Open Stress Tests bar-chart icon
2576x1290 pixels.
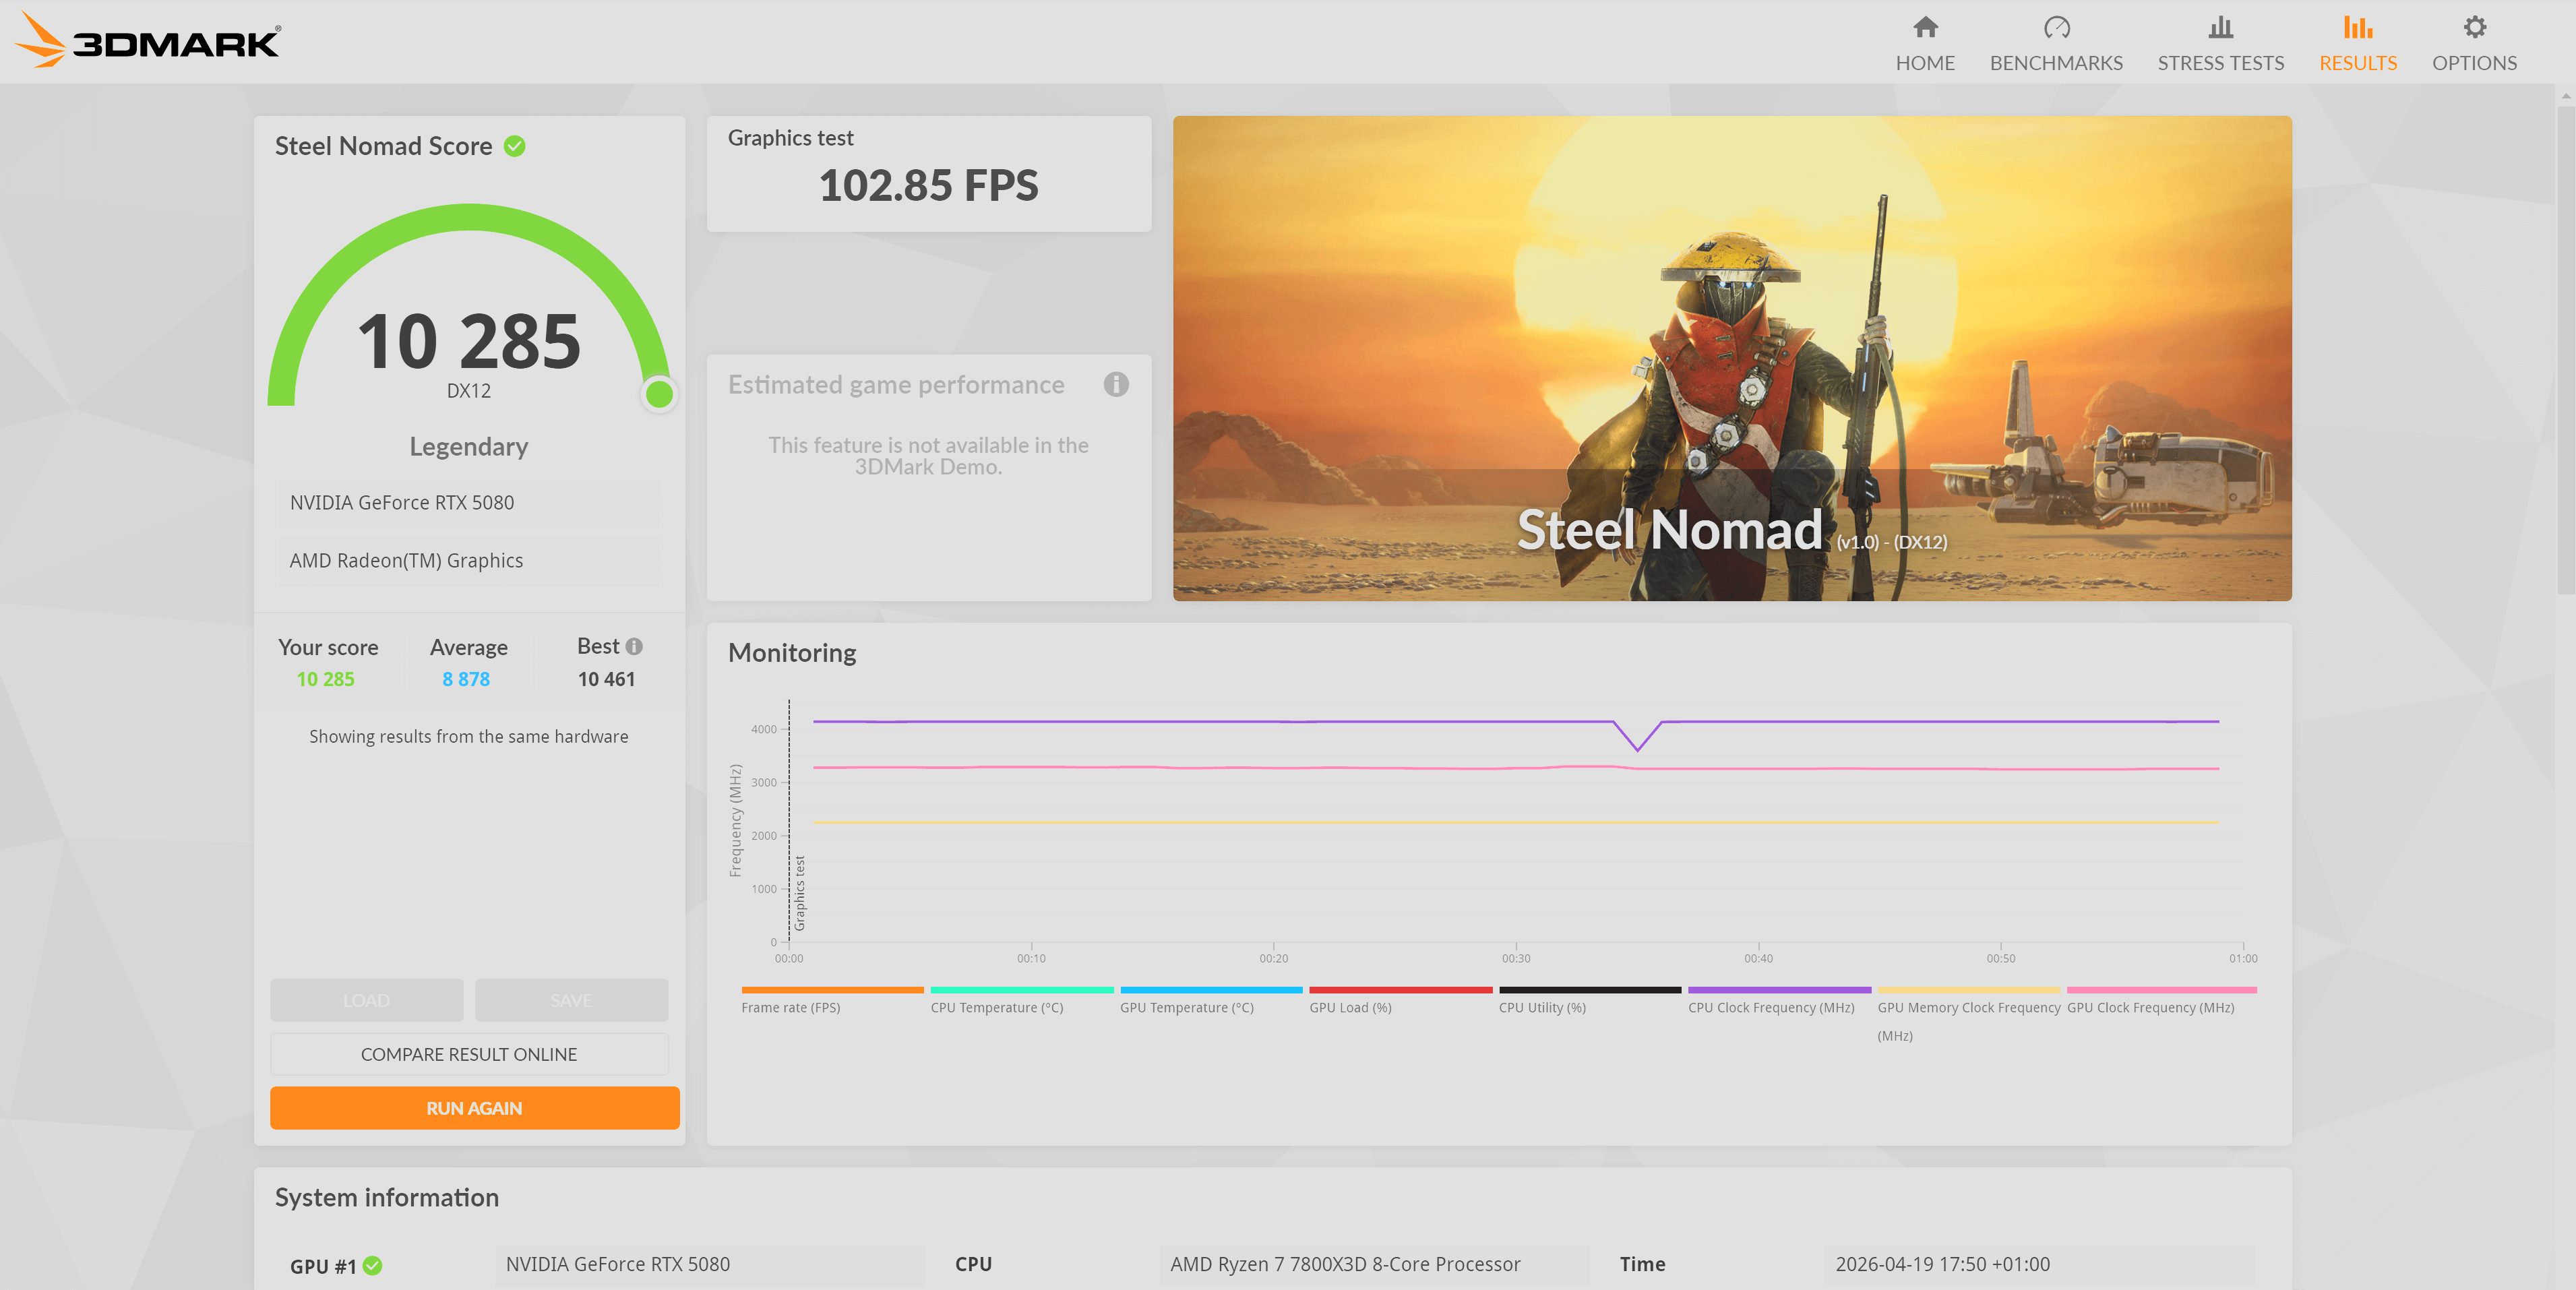click(x=2220, y=27)
